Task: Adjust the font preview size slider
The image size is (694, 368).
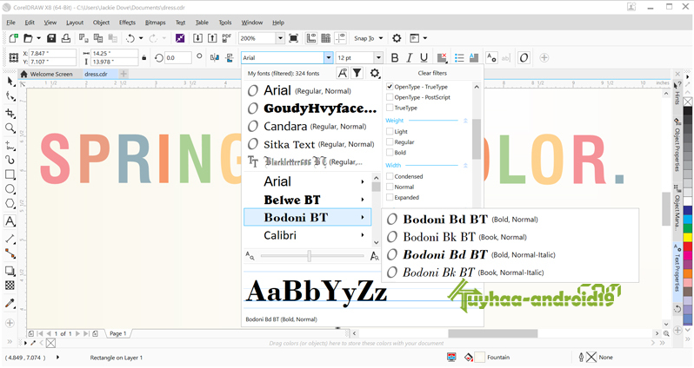Action: click(310, 255)
